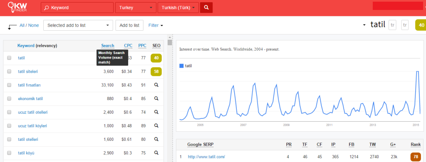
Task: Click the 33,100 search volume value
Action: [x=107, y=85]
